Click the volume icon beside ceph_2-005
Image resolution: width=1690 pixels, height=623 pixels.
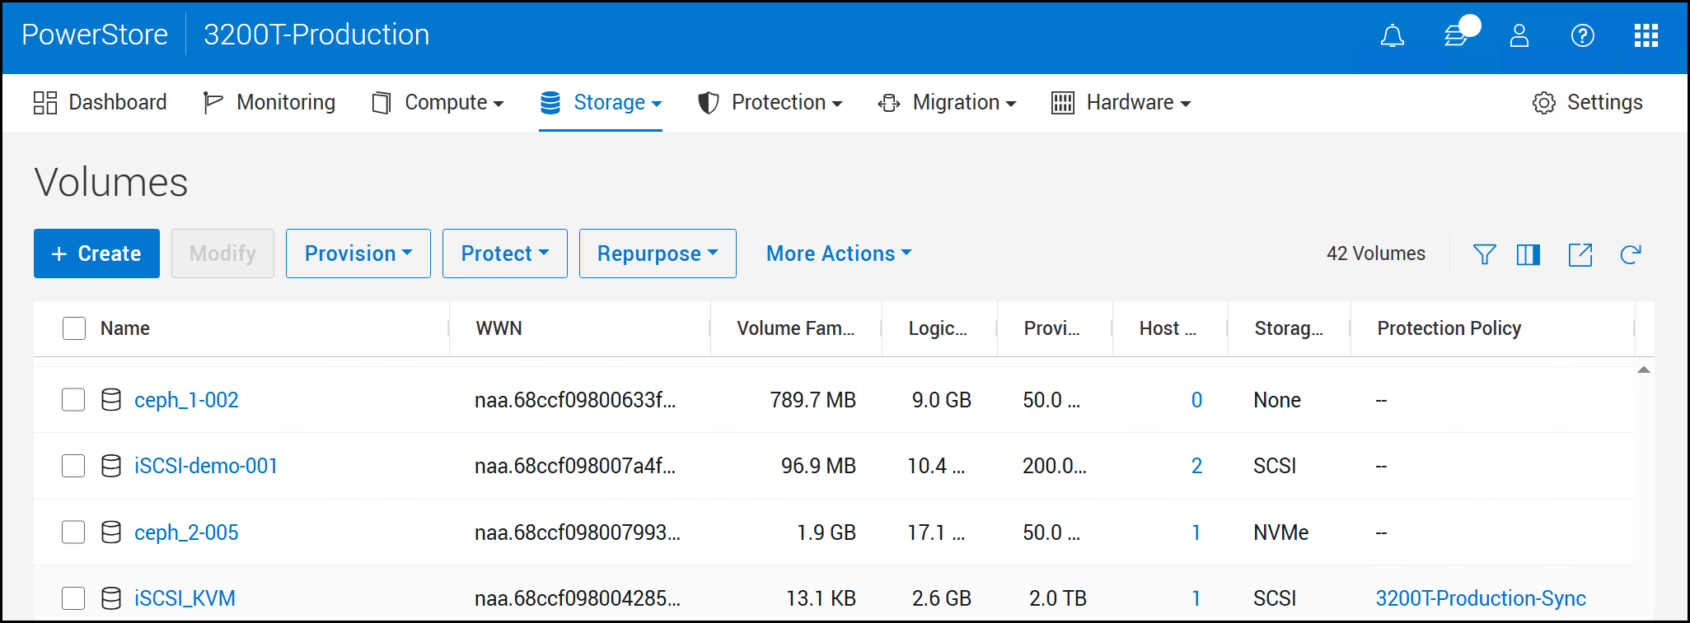[x=111, y=532]
